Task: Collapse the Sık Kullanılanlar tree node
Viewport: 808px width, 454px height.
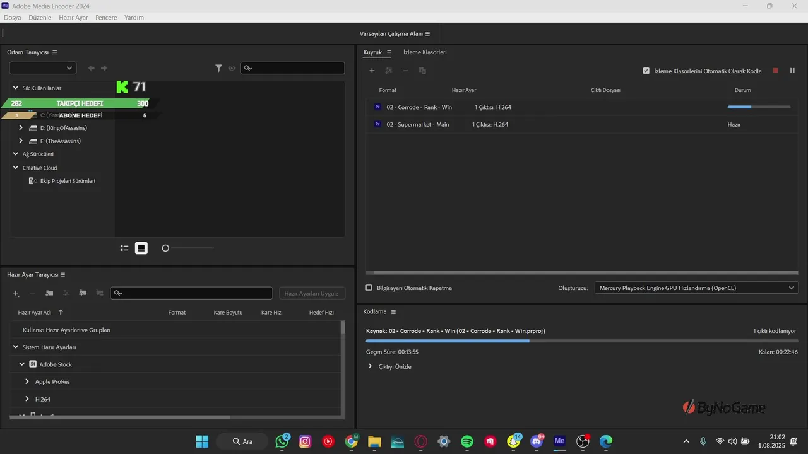Action: tap(16, 88)
